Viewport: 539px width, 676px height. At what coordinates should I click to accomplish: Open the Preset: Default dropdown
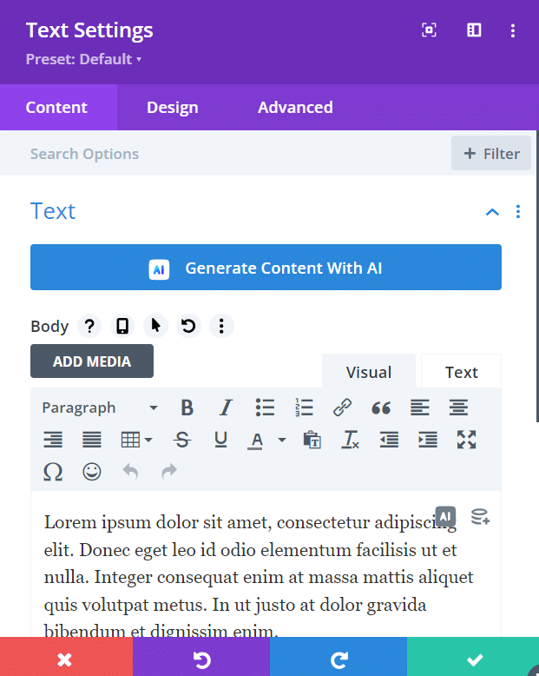[83, 59]
